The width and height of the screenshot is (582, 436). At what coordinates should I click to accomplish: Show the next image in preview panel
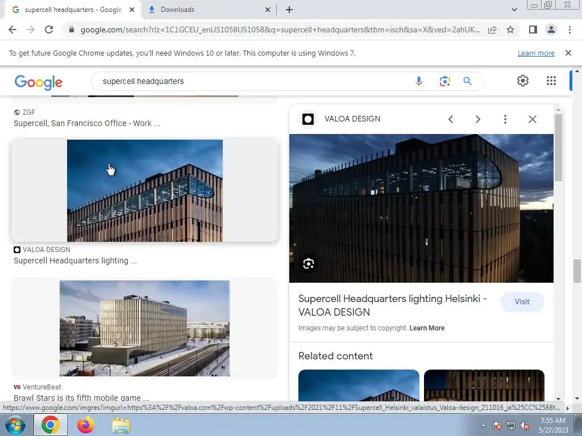pyautogui.click(x=477, y=119)
